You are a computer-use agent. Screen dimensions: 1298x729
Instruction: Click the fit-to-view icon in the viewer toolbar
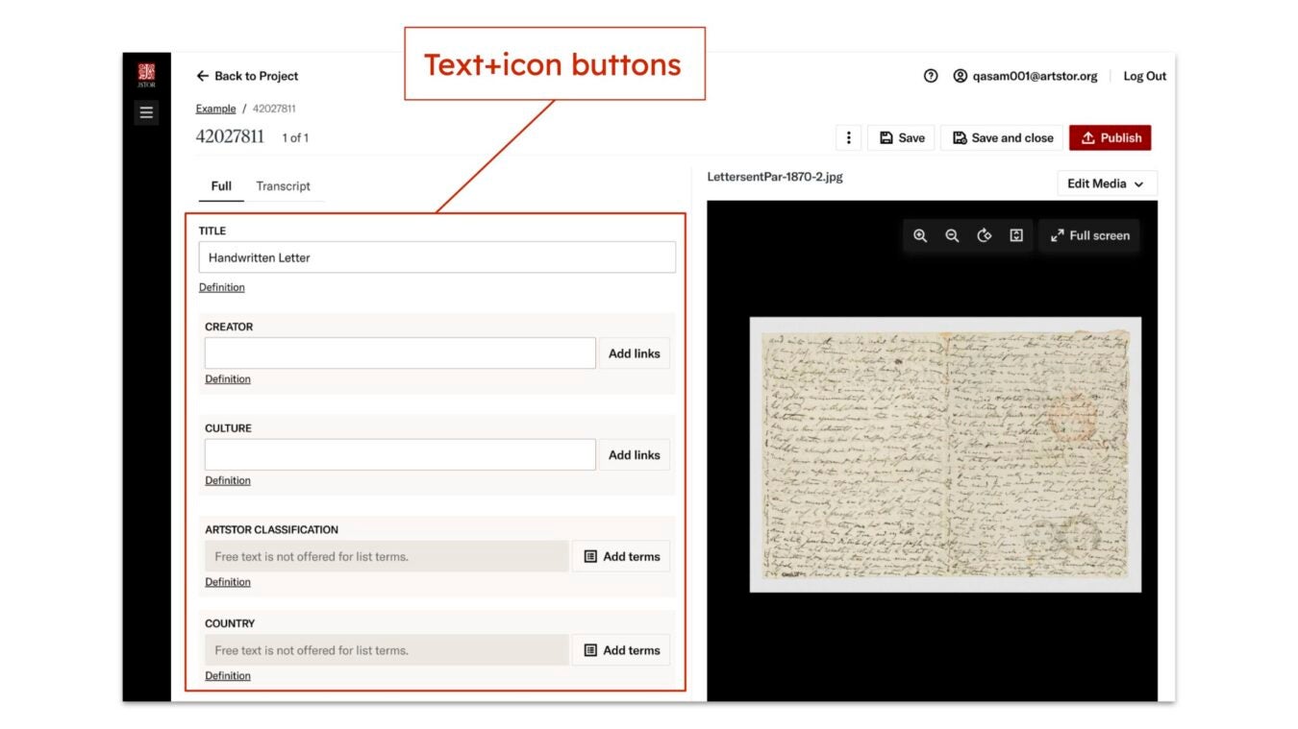click(1016, 235)
